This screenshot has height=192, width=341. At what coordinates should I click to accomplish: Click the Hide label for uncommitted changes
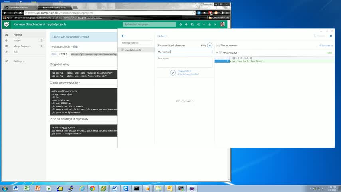tap(203, 46)
